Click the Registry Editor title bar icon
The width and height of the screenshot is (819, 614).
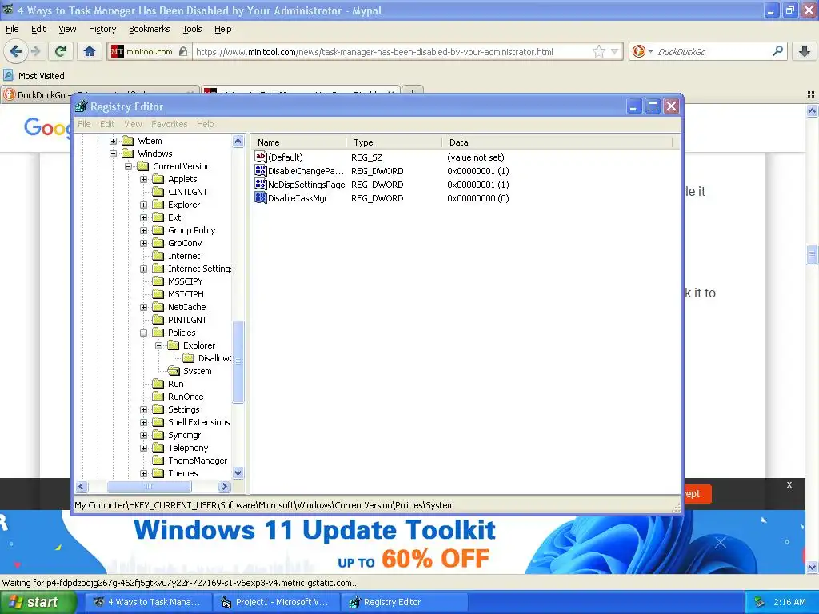pyautogui.click(x=81, y=106)
